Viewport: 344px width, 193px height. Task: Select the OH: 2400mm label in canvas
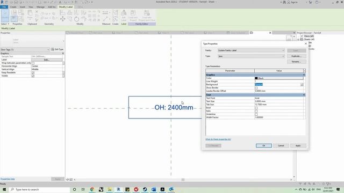(x=174, y=107)
